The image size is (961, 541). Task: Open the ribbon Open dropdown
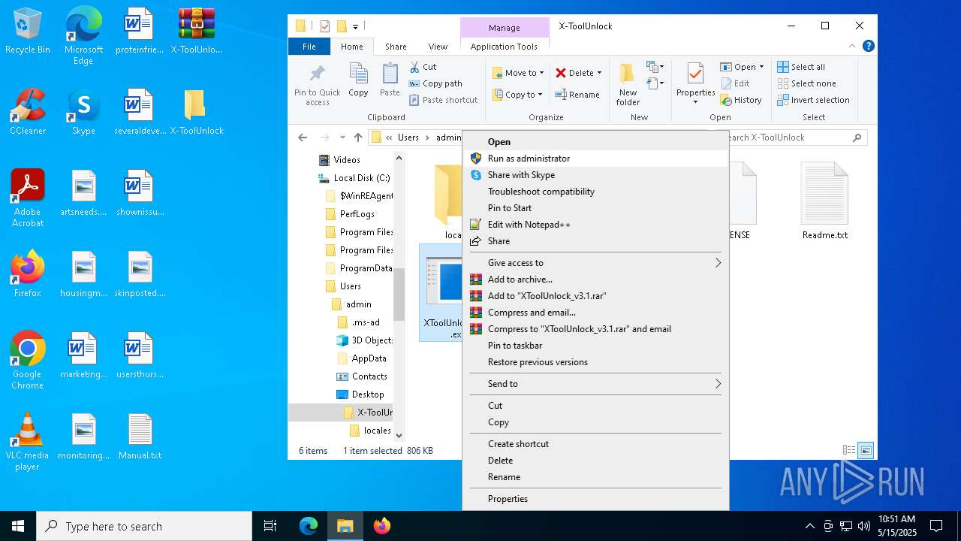tap(742, 67)
